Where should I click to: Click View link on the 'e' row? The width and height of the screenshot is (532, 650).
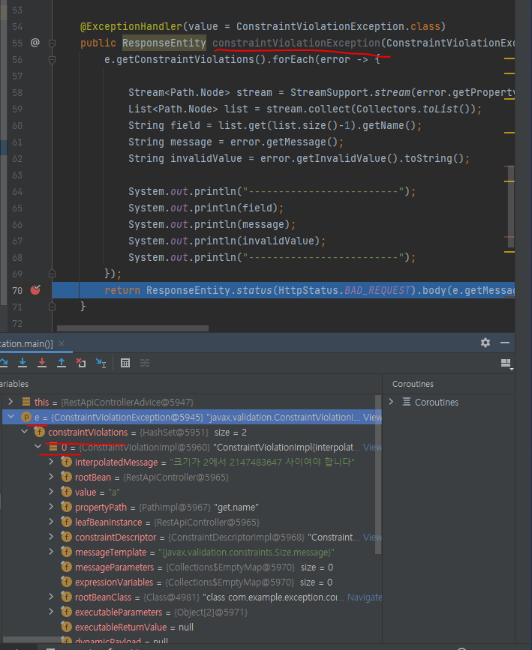coord(372,417)
